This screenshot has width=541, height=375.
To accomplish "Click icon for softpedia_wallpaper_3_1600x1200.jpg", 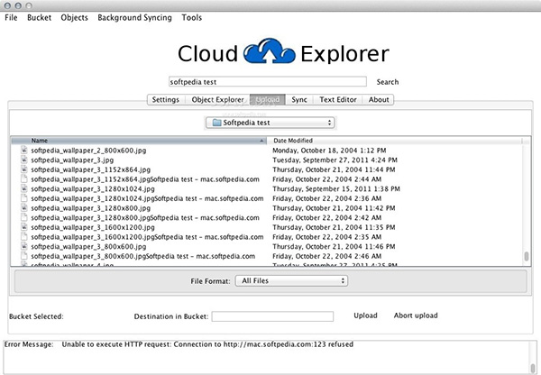I will 23,227.
